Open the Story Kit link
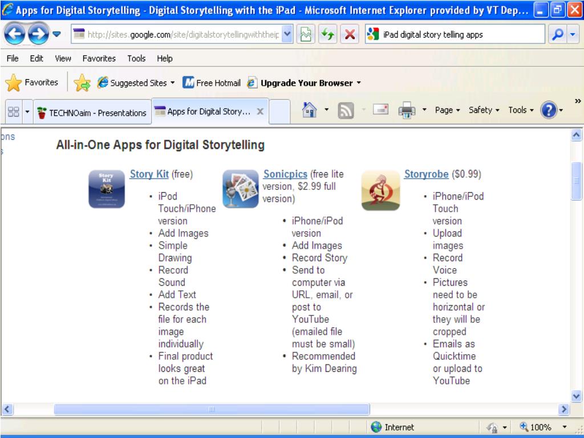The width and height of the screenshot is (584, 438). 149,174
